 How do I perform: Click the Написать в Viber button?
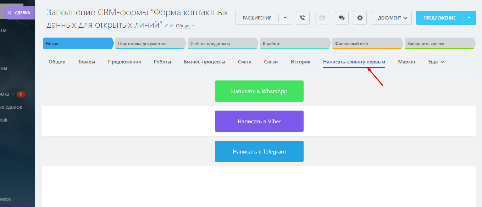click(259, 121)
